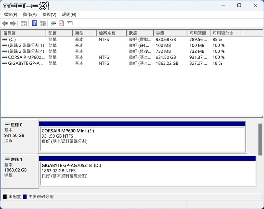Click the 85 % free percentage cell
The image size is (264, 209).
[x=217, y=39]
